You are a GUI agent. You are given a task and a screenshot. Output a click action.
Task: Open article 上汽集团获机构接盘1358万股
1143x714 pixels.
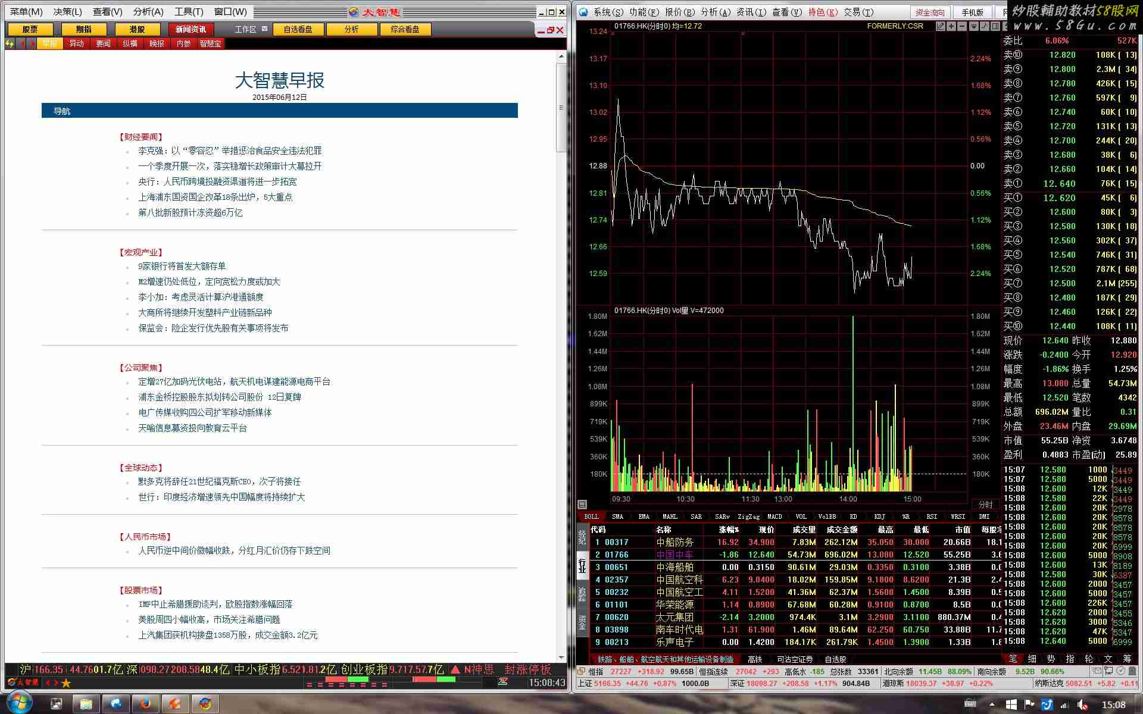[x=228, y=635]
